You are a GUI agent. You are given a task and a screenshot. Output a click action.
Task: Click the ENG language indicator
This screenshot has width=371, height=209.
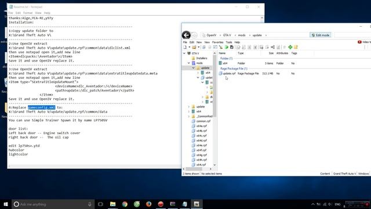(x=337, y=204)
